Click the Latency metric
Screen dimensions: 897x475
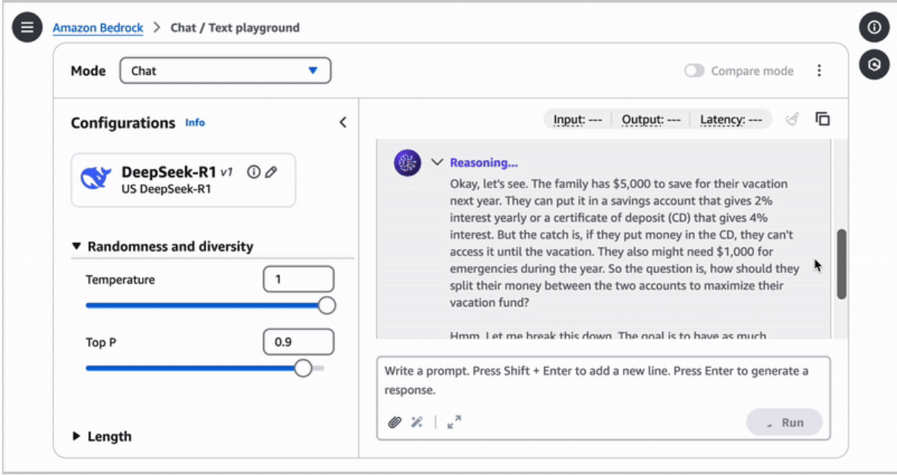click(731, 120)
